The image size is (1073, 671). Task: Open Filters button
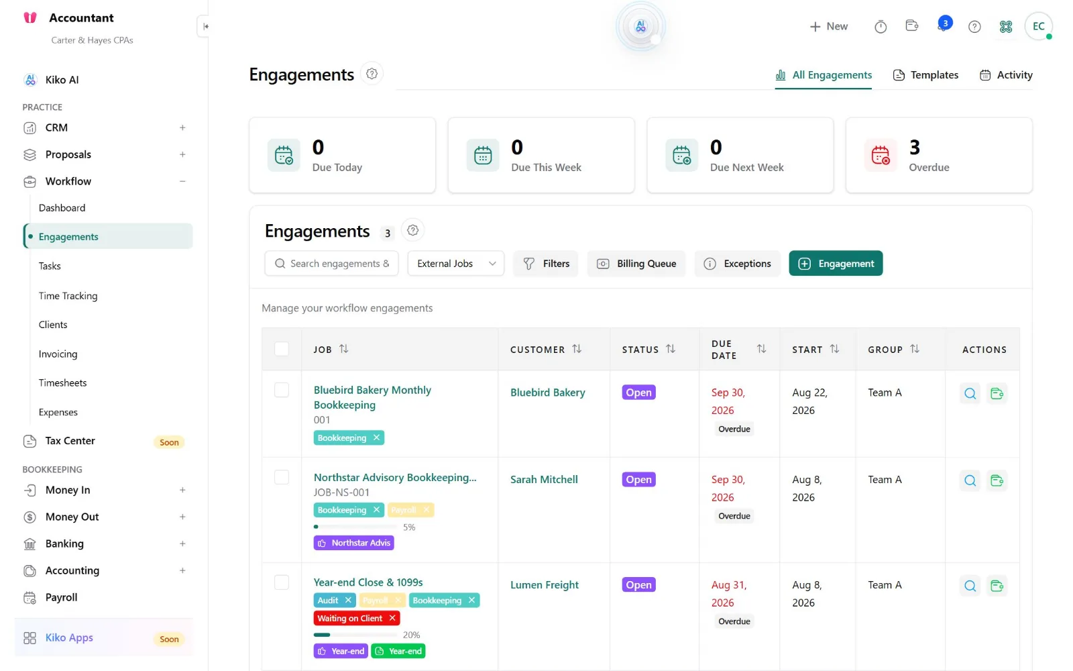(547, 264)
